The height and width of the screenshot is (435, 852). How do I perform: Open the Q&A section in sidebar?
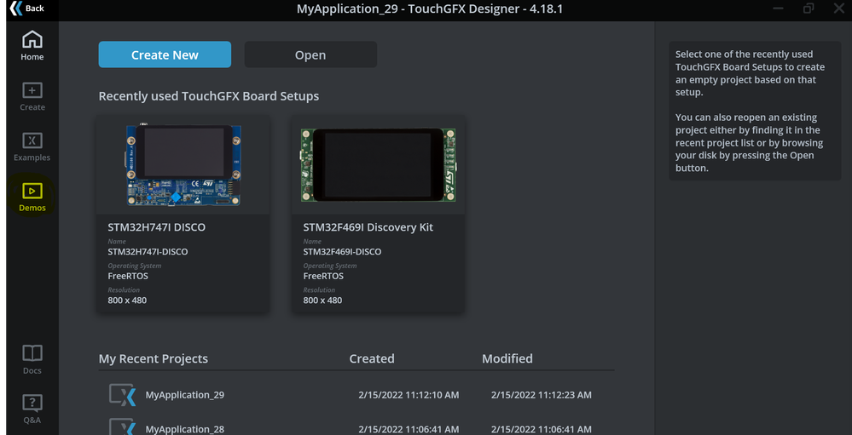[32, 409]
